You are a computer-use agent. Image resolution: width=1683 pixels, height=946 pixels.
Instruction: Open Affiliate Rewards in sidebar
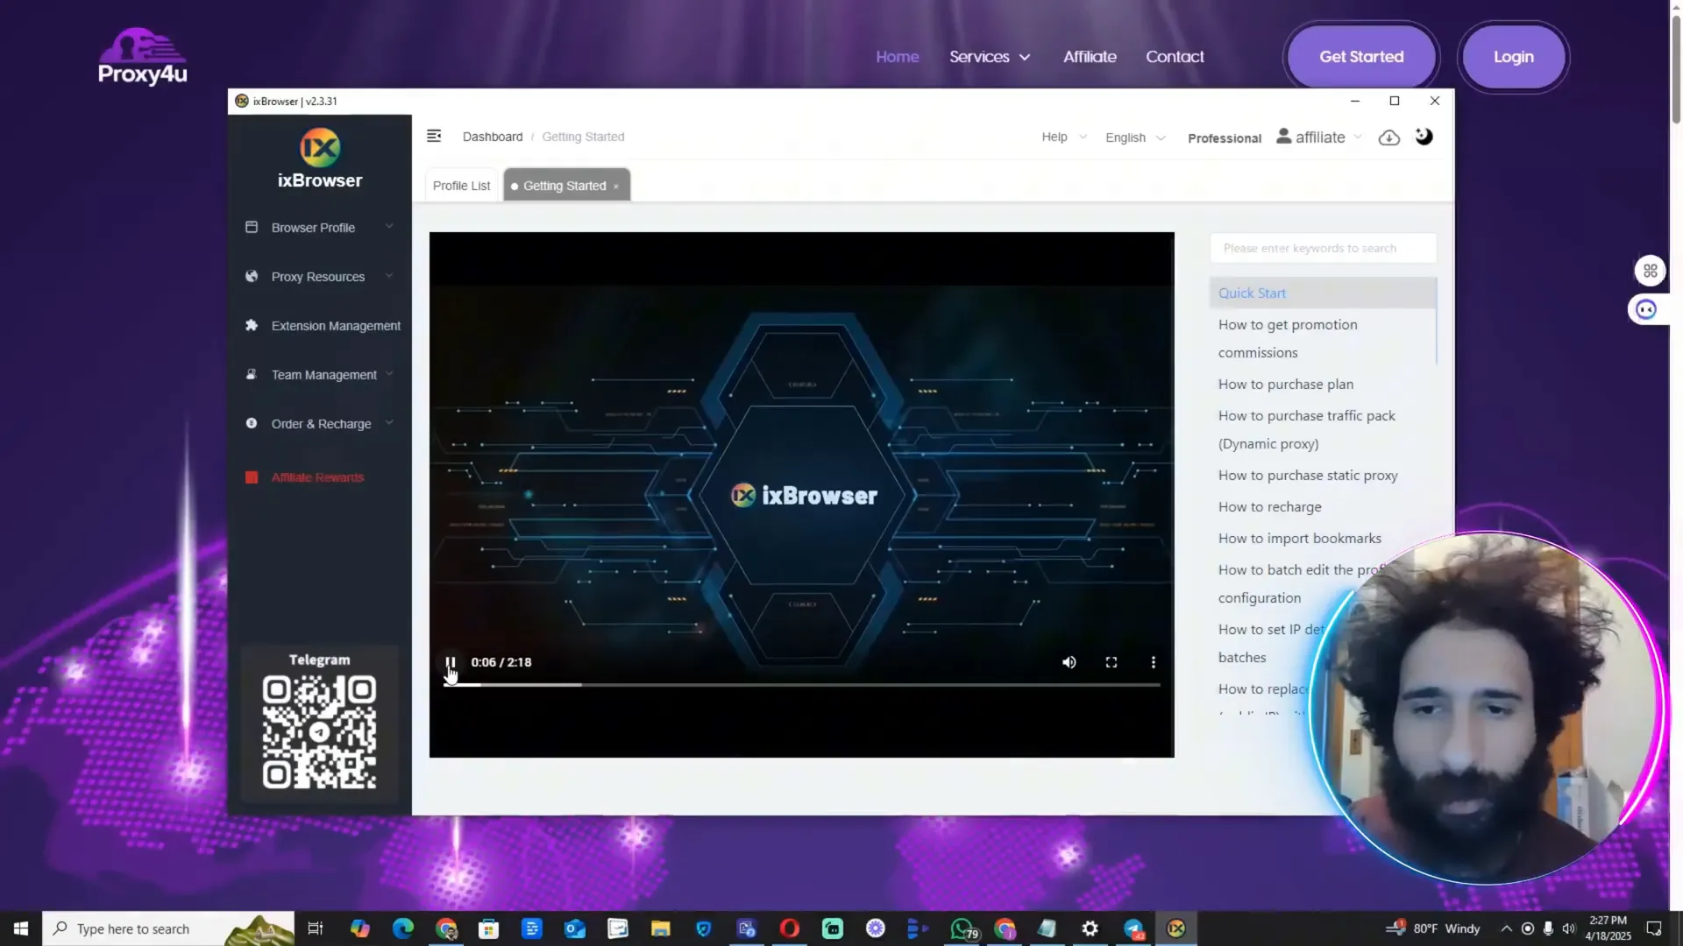click(317, 477)
